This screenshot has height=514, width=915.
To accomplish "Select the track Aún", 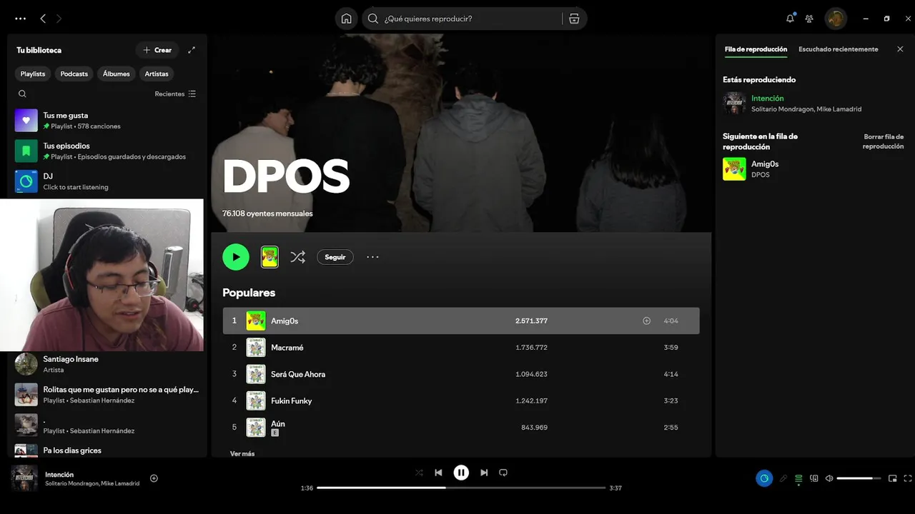I will click(x=461, y=427).
